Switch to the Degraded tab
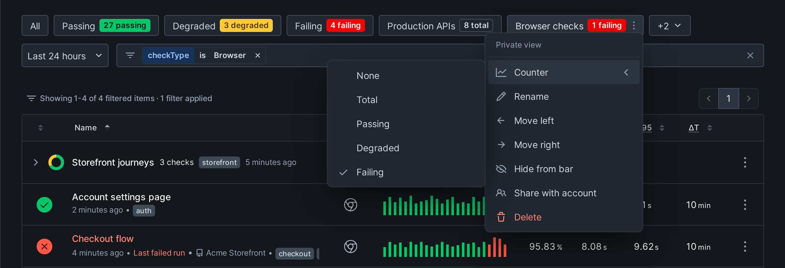The height and width of the screenshot is (268, 785). click(x=222, y=25)
